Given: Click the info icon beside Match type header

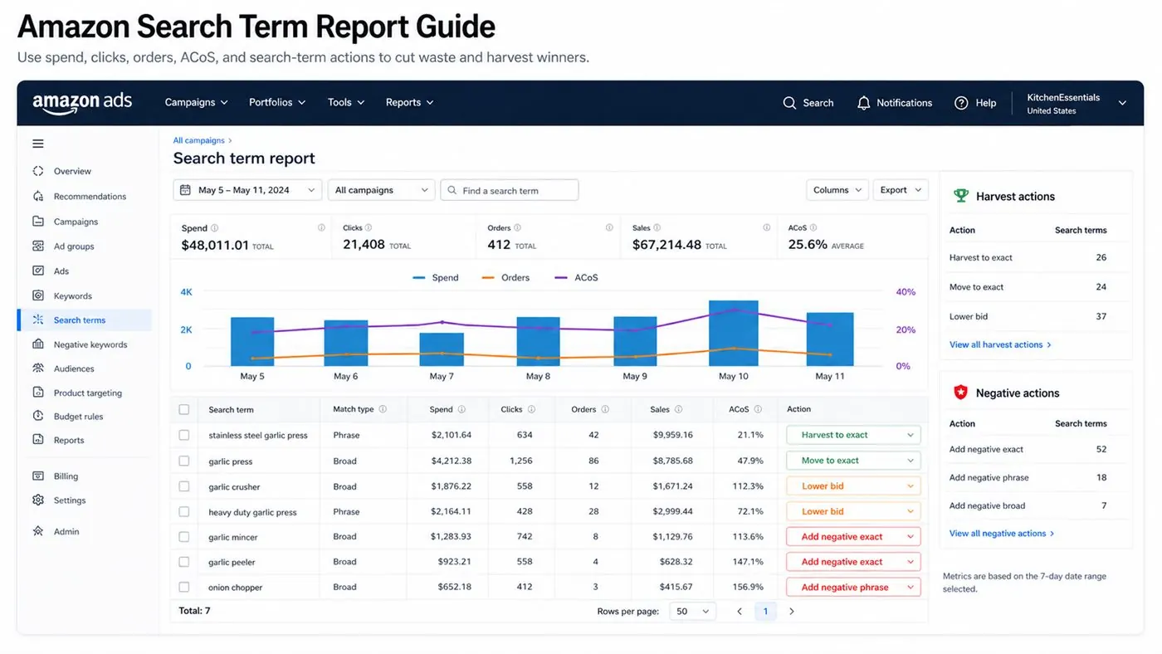Looking at the screenshot, I should click(383, 409).
